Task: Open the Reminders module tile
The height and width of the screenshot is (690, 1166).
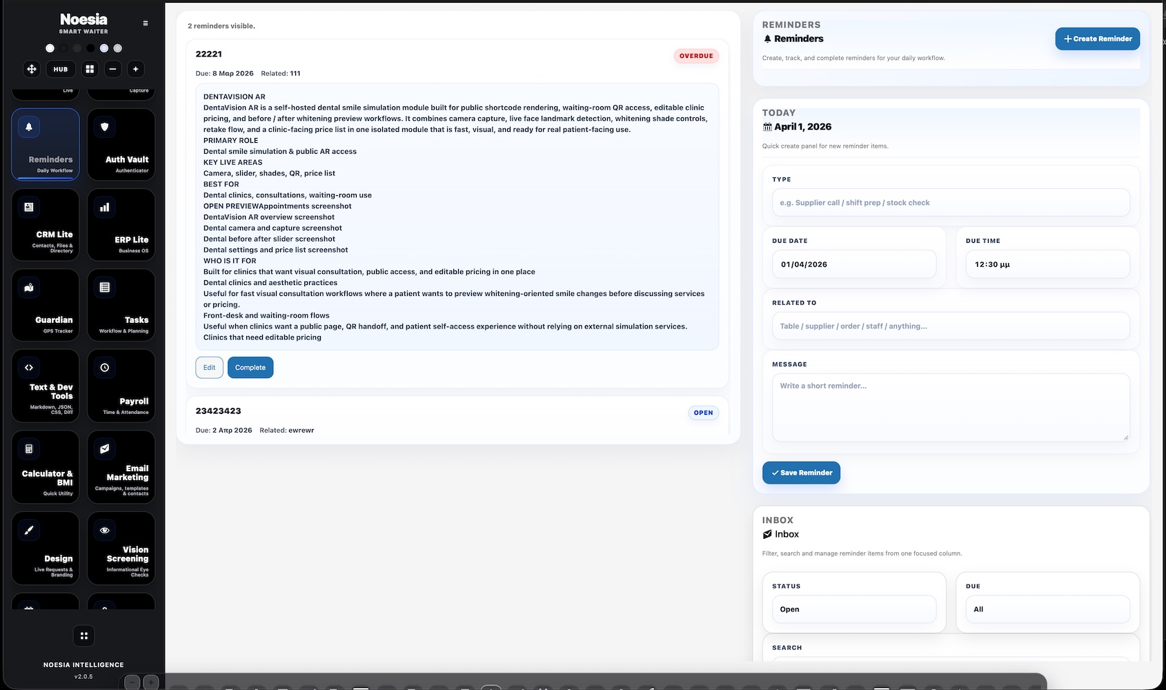Action: (x=46, y=145)
